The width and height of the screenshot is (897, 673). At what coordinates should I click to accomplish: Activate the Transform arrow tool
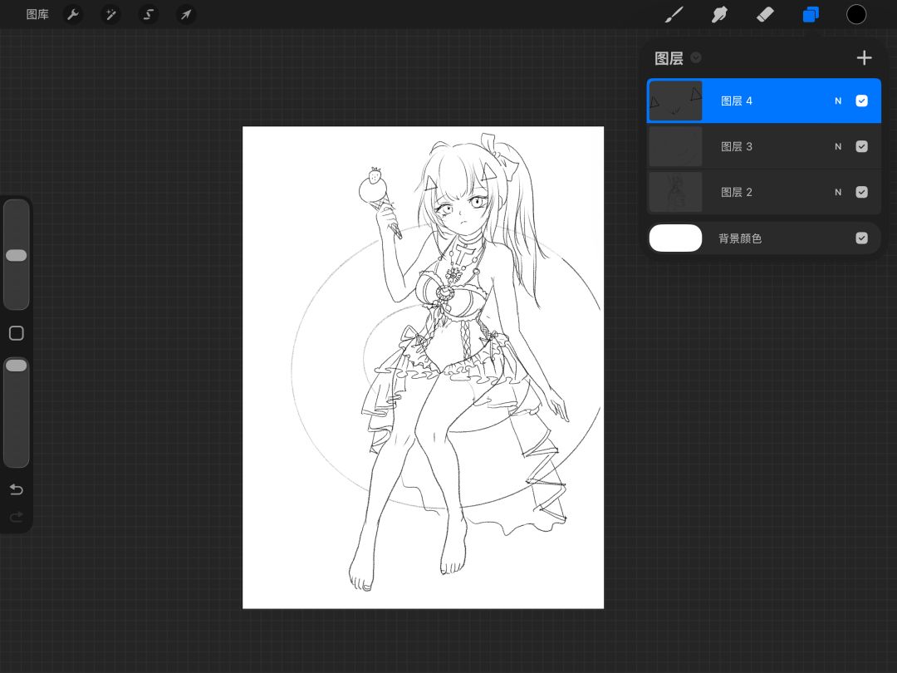pyautogui.click(x=186, y=14)
